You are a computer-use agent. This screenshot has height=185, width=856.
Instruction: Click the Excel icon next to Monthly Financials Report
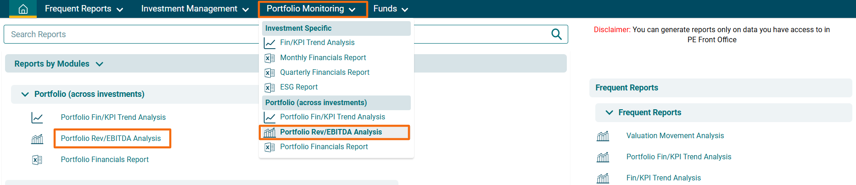(270, 58)
